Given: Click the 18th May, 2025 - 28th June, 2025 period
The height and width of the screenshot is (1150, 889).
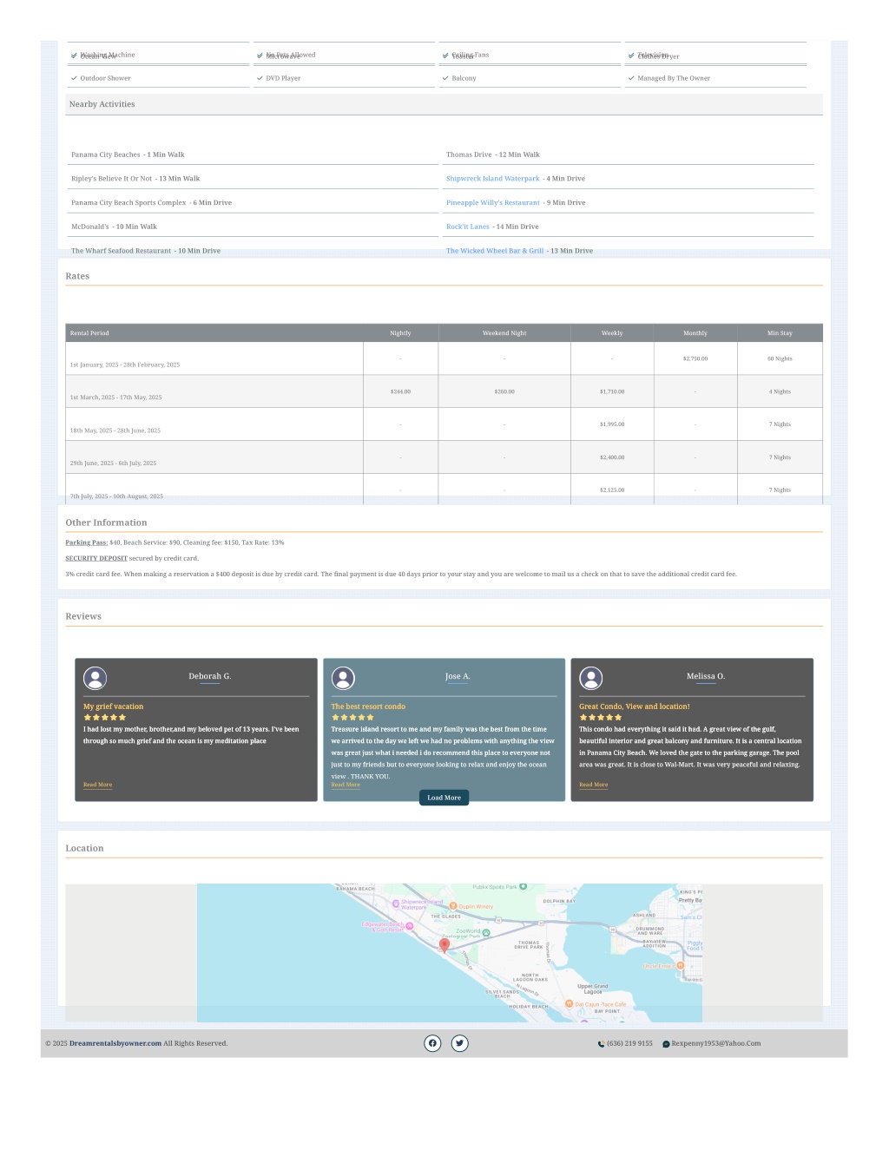Looking at the screenshot, I should click(x=115, y=430).
